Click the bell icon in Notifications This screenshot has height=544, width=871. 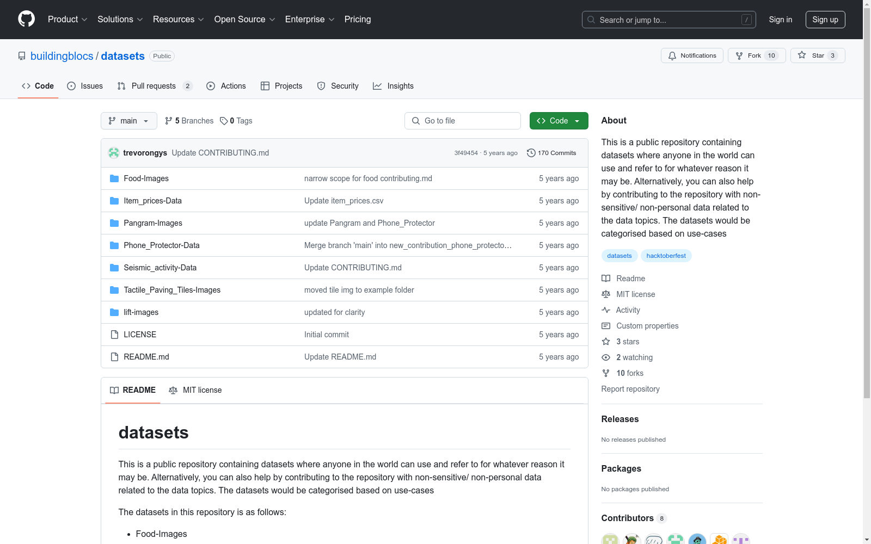click(672, 55)
